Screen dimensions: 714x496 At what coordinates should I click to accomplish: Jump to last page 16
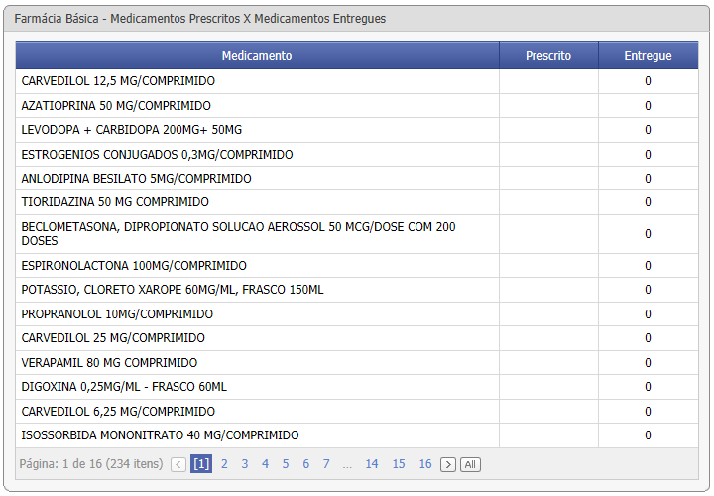(x=425, y=464)
